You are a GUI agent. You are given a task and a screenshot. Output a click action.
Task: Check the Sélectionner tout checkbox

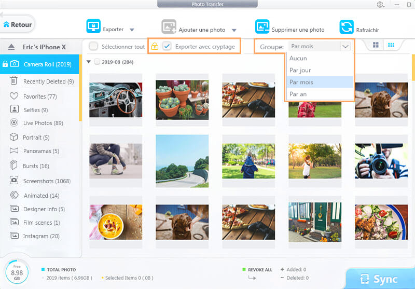(x=93, y=46)
